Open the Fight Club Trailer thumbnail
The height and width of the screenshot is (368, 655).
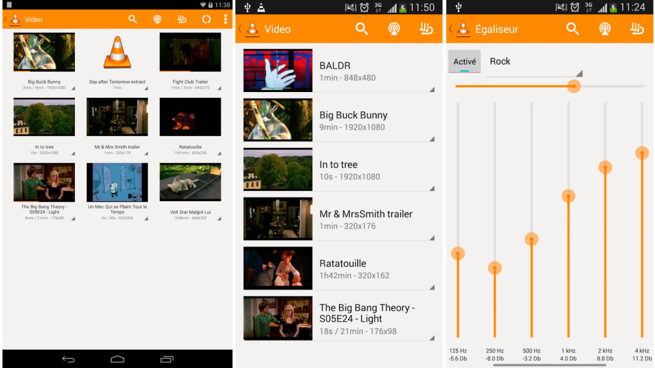(x=190, y=54)
